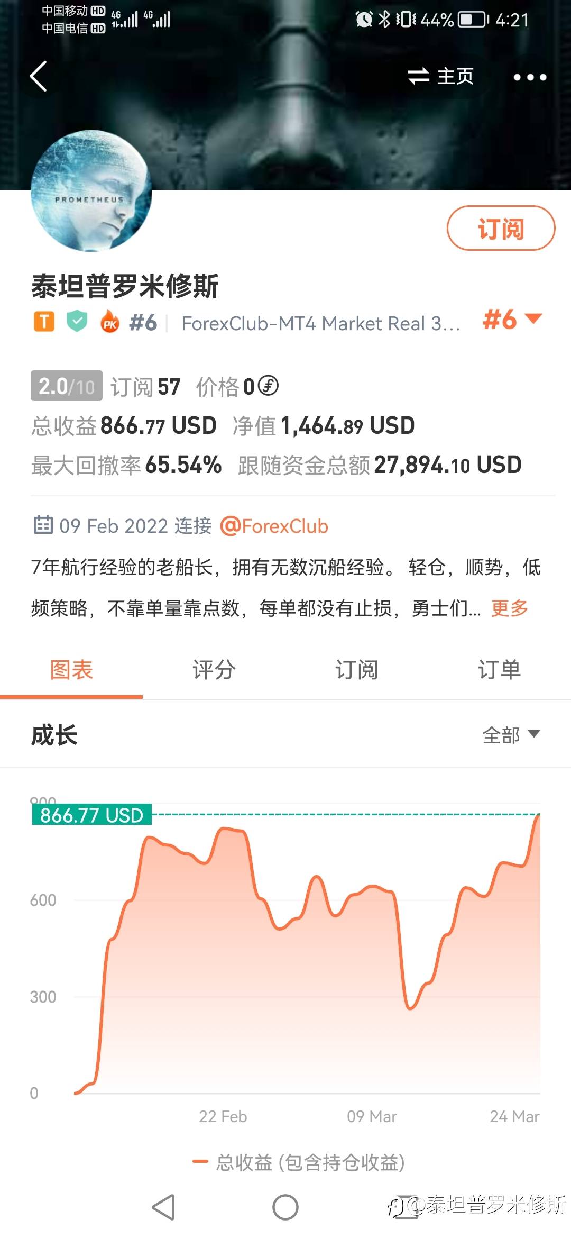Tap the back arrow icon
Image resolution: width=571 pixels, height=1238 pixels.
click(39, 76)
